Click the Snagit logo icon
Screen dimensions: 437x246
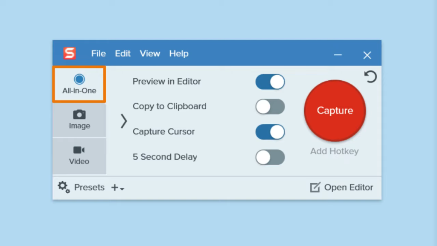click(x=70, y=53)
